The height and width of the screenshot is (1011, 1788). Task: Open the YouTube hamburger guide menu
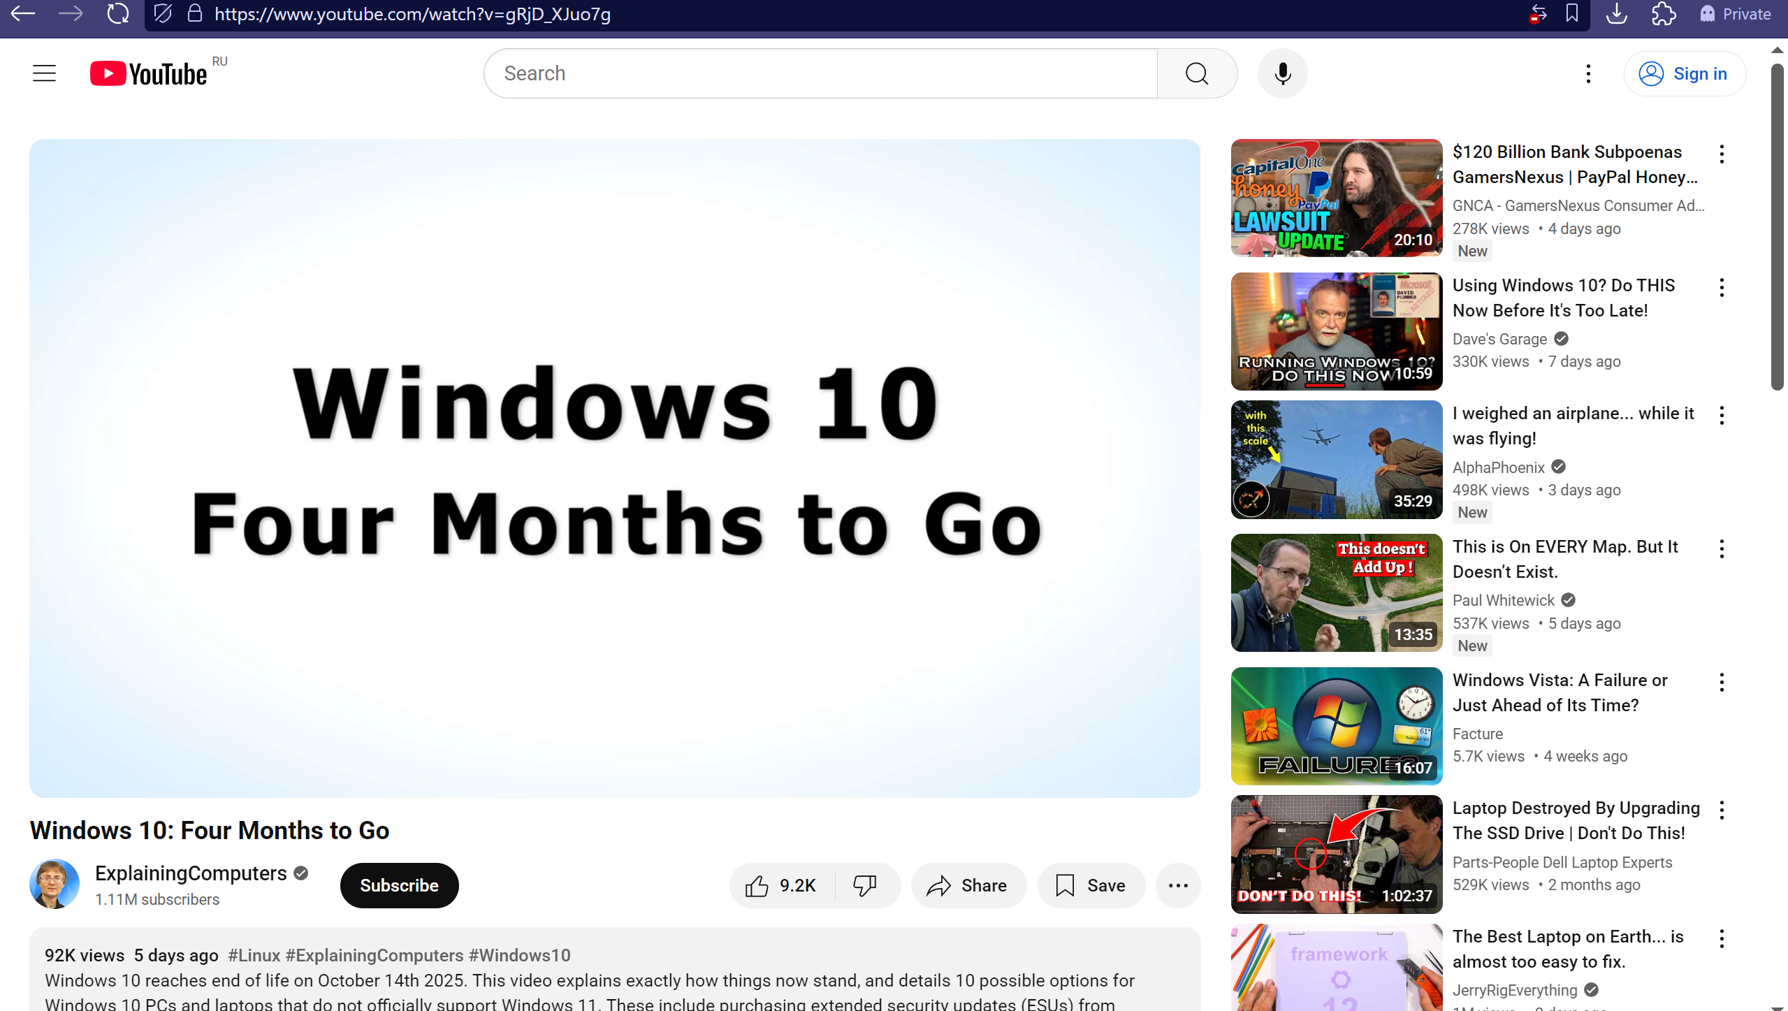pos(45,73)
